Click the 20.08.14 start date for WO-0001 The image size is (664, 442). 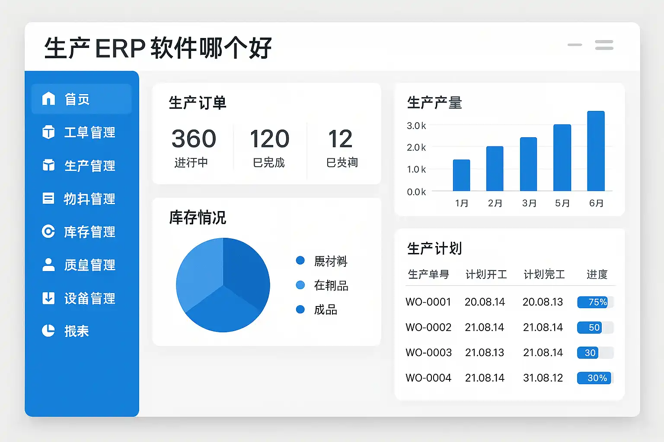tap(485, 302)
